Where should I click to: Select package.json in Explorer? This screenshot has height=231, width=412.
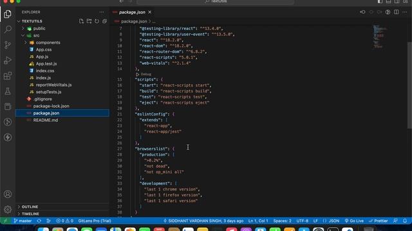(x=62, y=113)
